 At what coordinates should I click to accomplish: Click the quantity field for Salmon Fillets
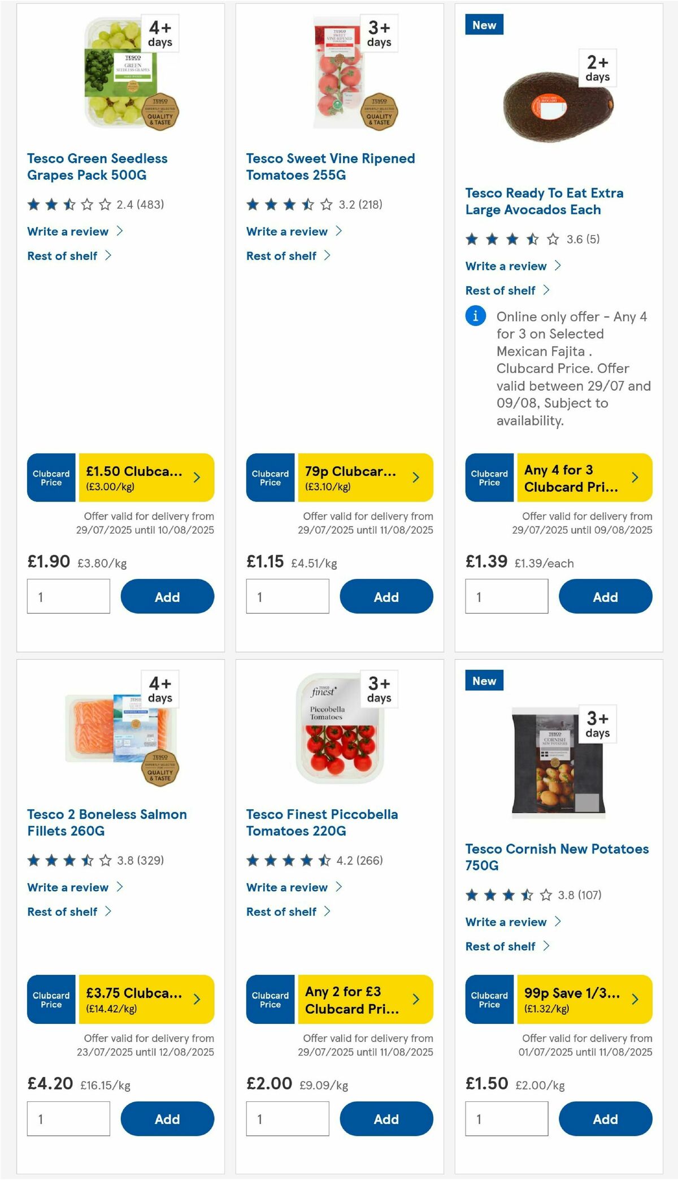pos(68,1118)
